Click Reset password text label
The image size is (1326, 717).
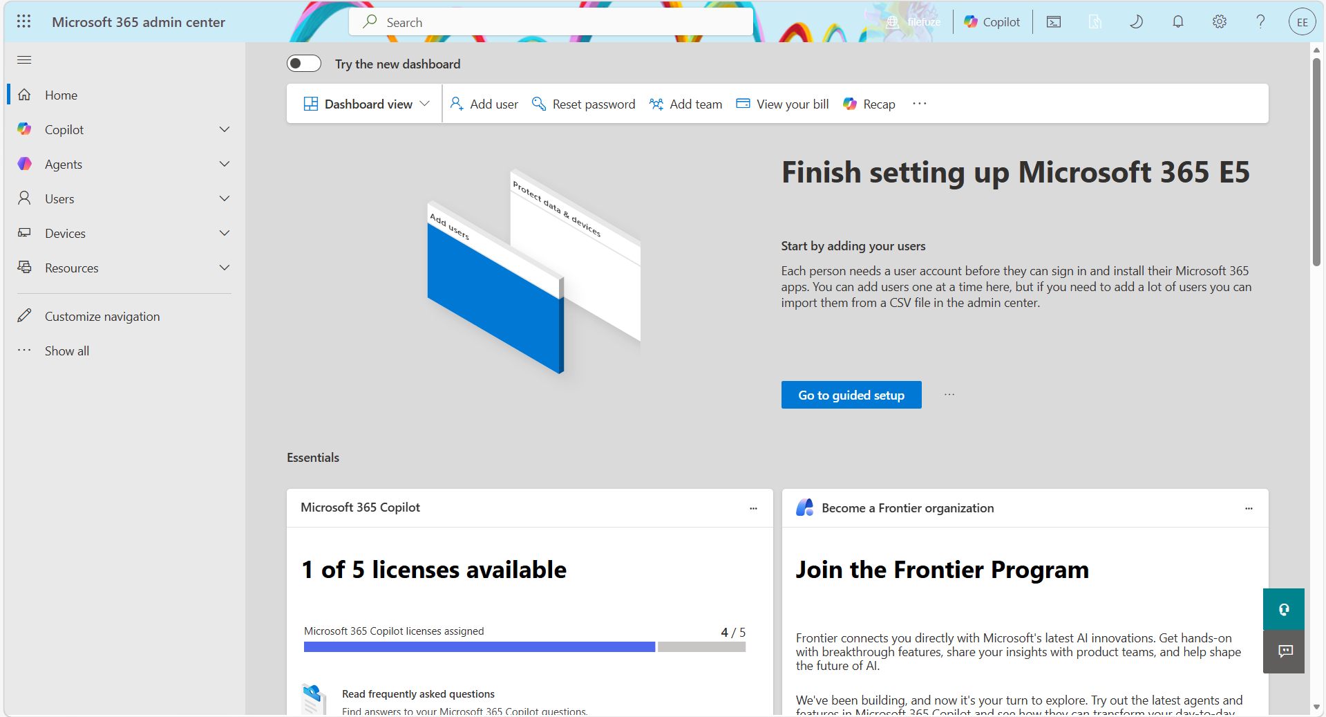[594, 104]
